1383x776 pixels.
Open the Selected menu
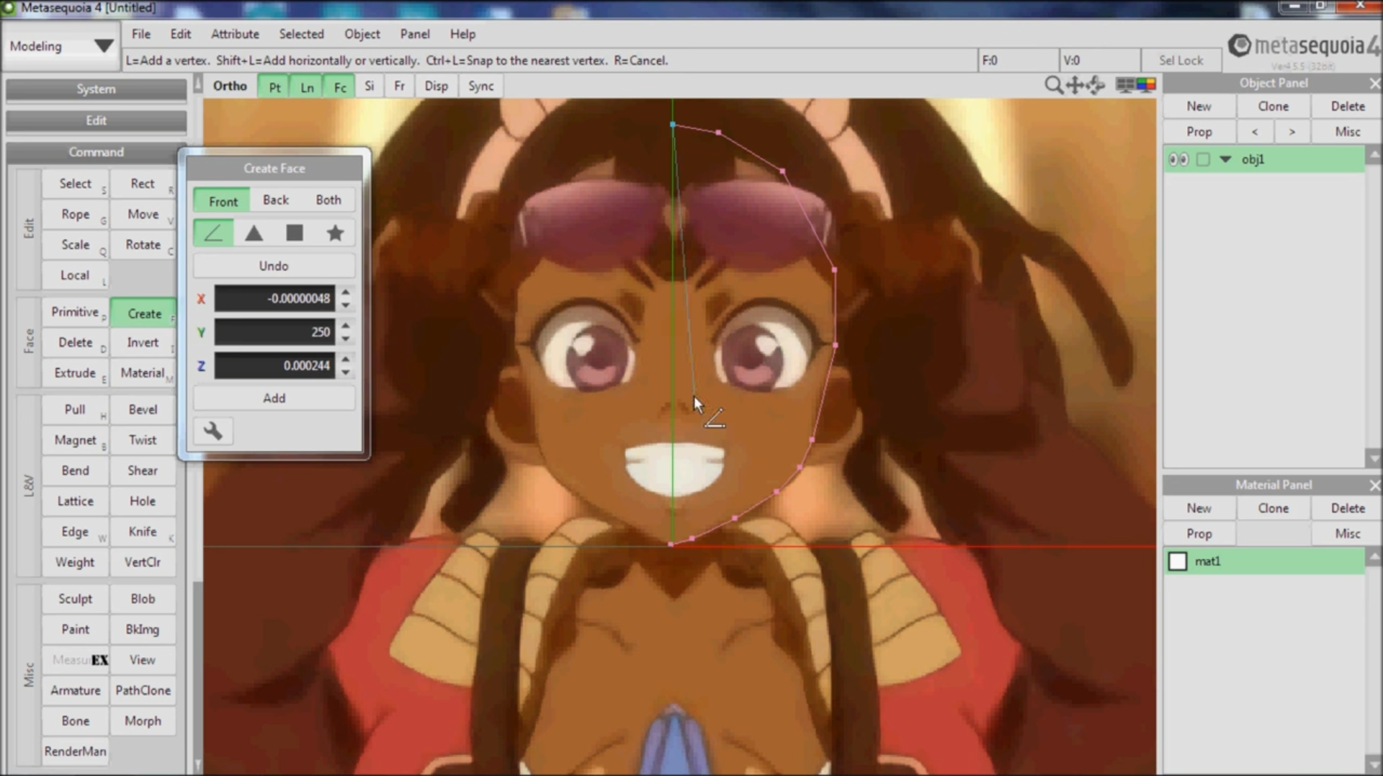tap(302, 34)
